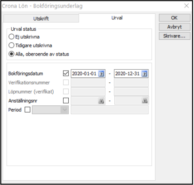Click the Urval status group title
The image size is (194, 185).
[23, 29]
